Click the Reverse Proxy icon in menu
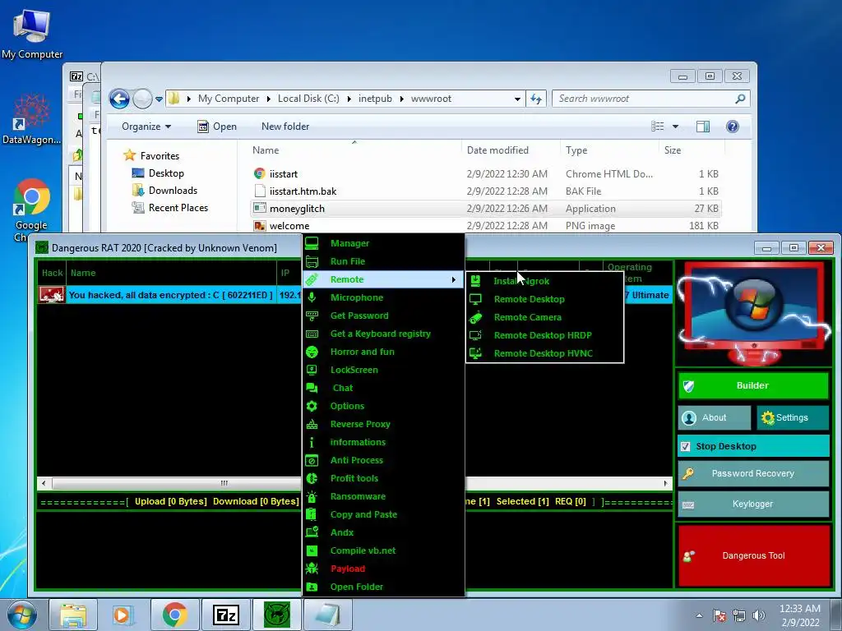The image size is (842, 631). (312, 424)
